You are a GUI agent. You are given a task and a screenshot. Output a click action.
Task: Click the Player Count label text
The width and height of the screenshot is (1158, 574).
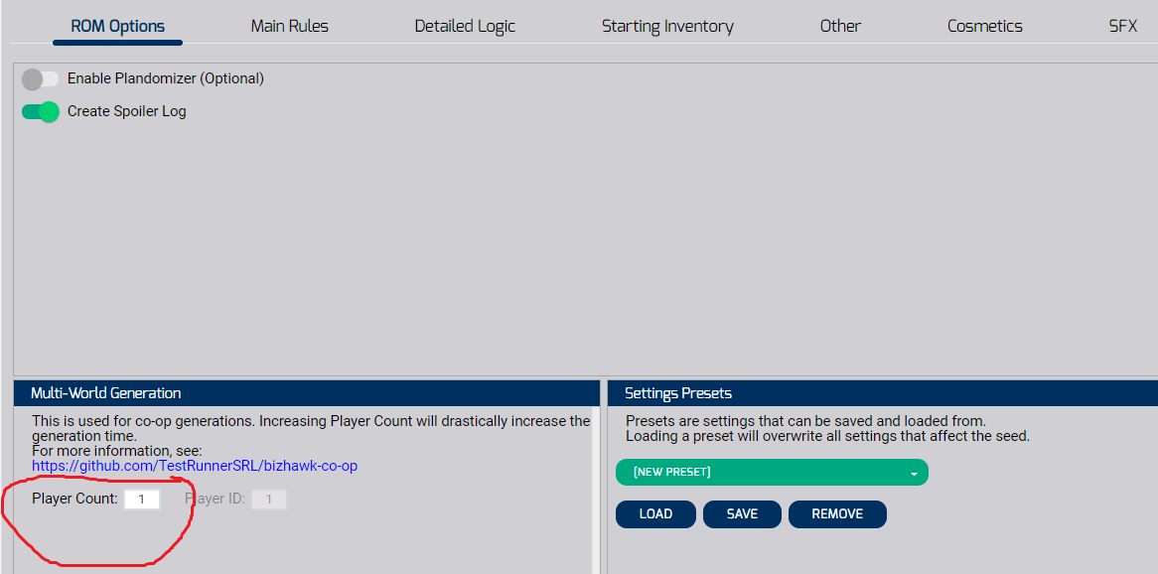pos(74,499)
